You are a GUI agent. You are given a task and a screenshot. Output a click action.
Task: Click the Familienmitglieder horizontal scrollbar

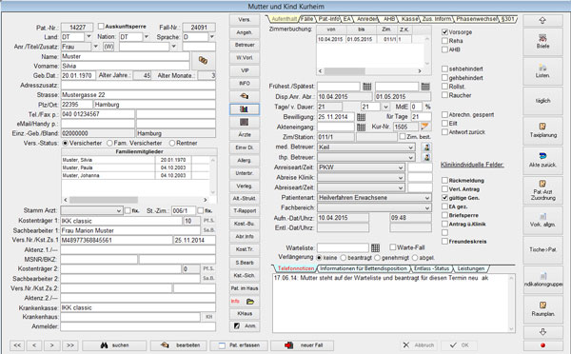point(135,200)
